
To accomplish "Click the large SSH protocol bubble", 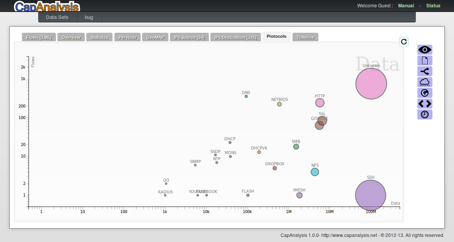I will 371,195.
